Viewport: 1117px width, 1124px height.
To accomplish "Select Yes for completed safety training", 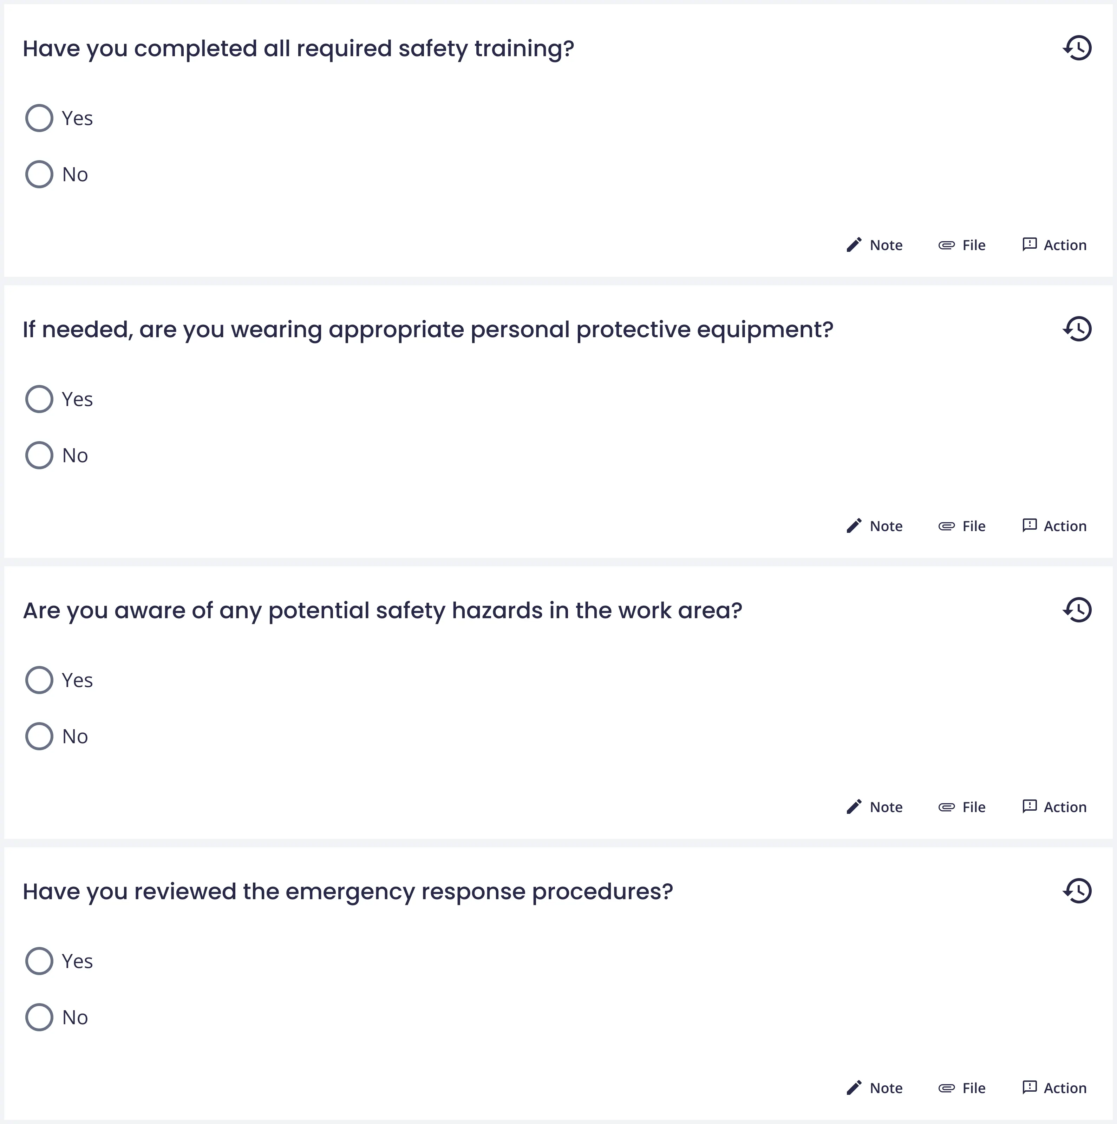I will 40,118.
